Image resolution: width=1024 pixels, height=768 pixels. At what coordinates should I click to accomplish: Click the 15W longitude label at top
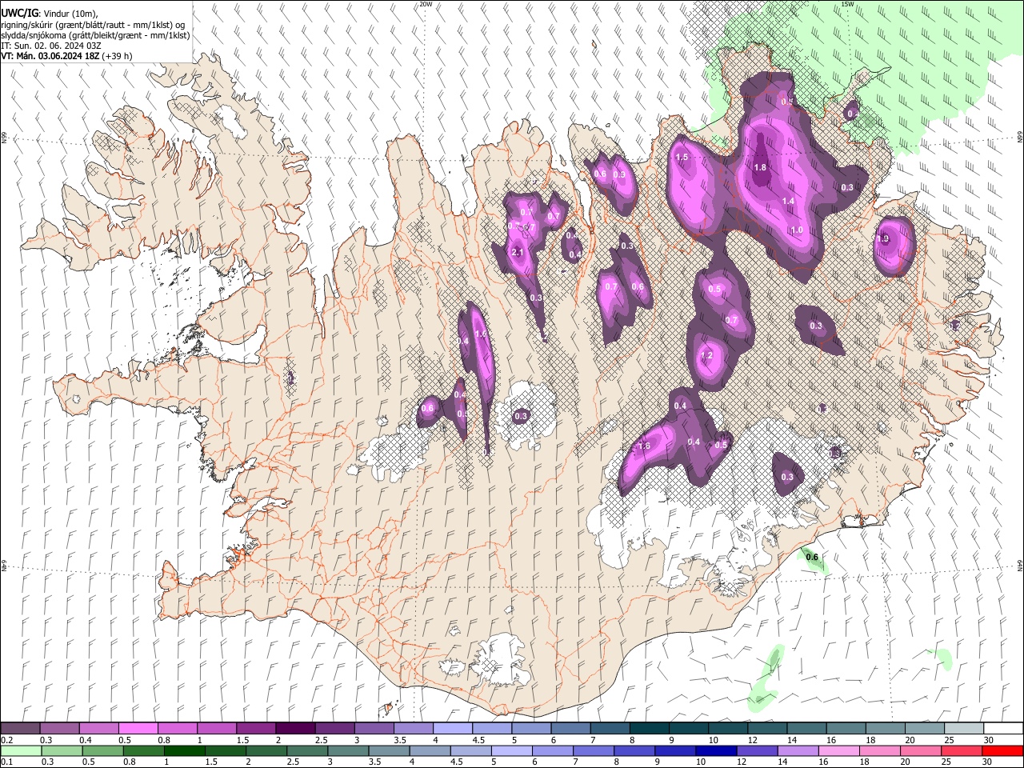tap(847, 4)
